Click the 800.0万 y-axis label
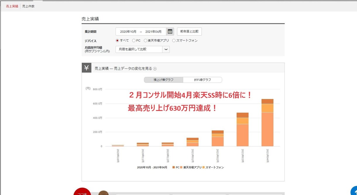 click(98, 89)
